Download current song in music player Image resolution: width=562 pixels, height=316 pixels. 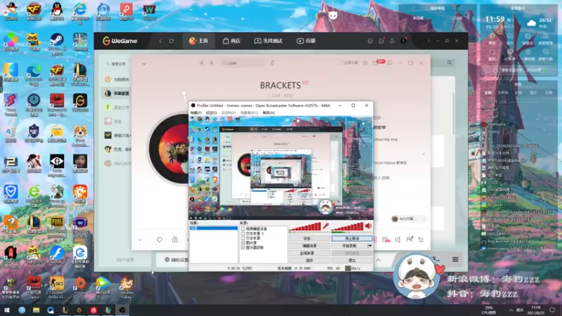click(x=175, y=239)
